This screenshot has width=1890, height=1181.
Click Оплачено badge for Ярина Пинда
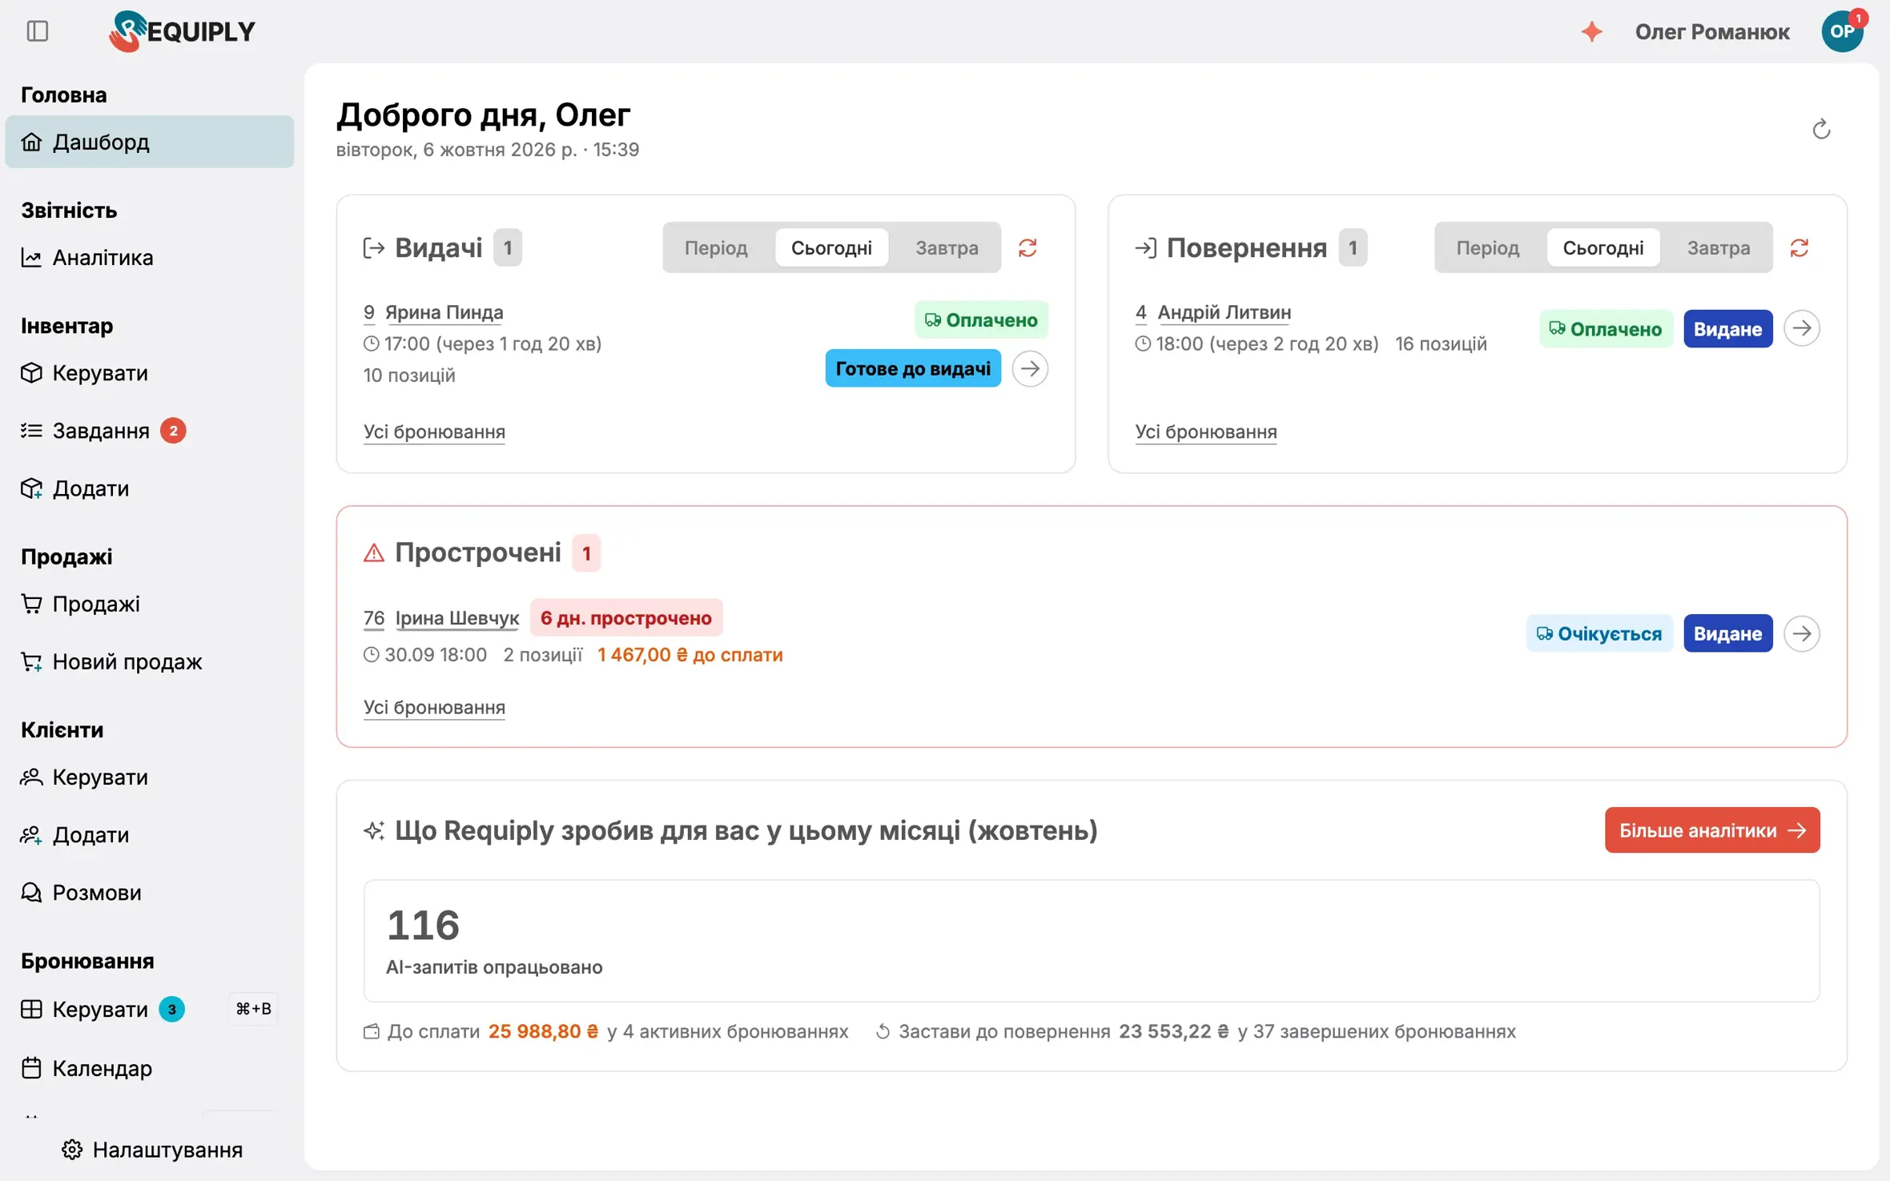(981, 319)
